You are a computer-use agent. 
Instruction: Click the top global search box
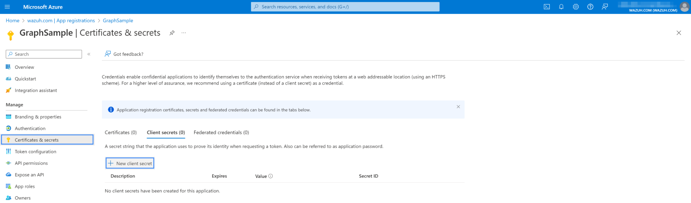click(x=345, y=7)
